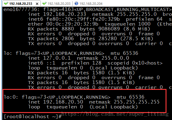
Task: Close the 192.168.20.233 tab
Action: tap(37, 4)
